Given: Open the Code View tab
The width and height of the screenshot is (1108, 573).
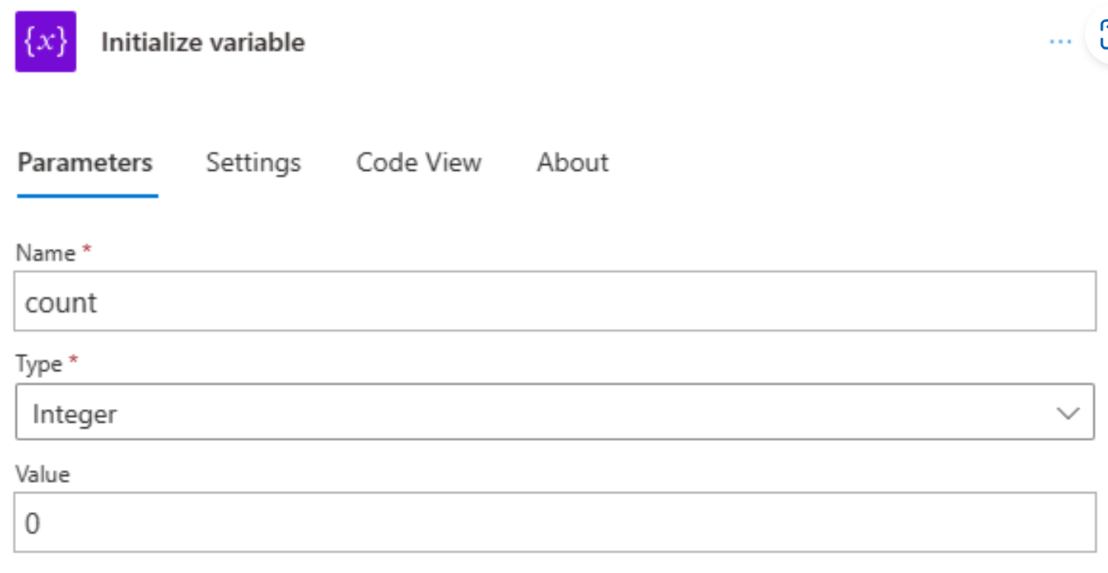Looking at the screenshot, I should tap(418, 163).
